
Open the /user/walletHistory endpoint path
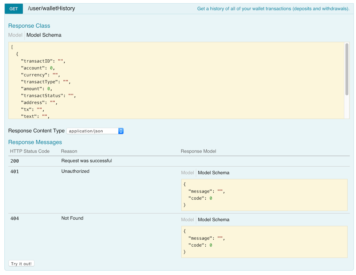[x=51, y=8]
